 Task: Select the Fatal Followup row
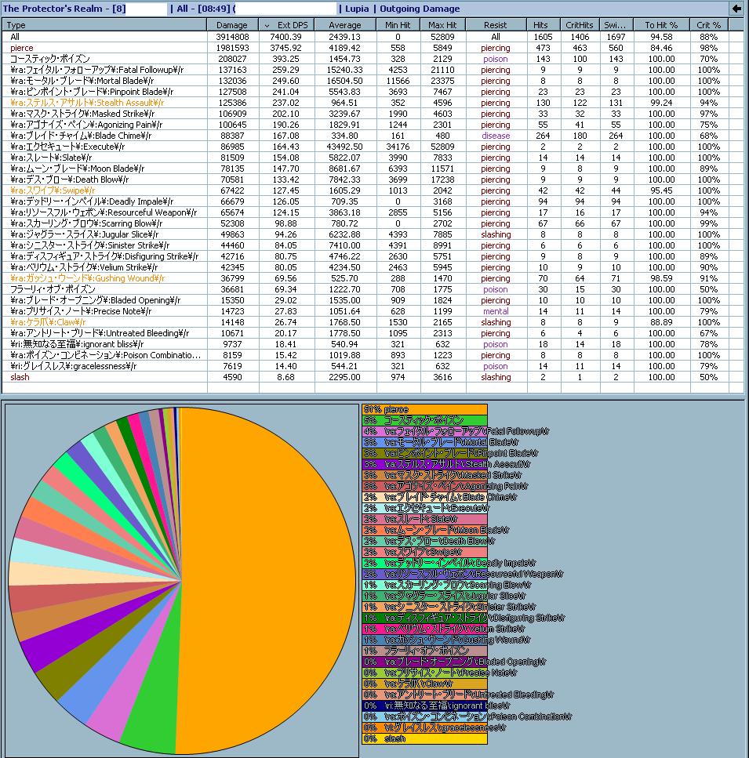[373, 70]
